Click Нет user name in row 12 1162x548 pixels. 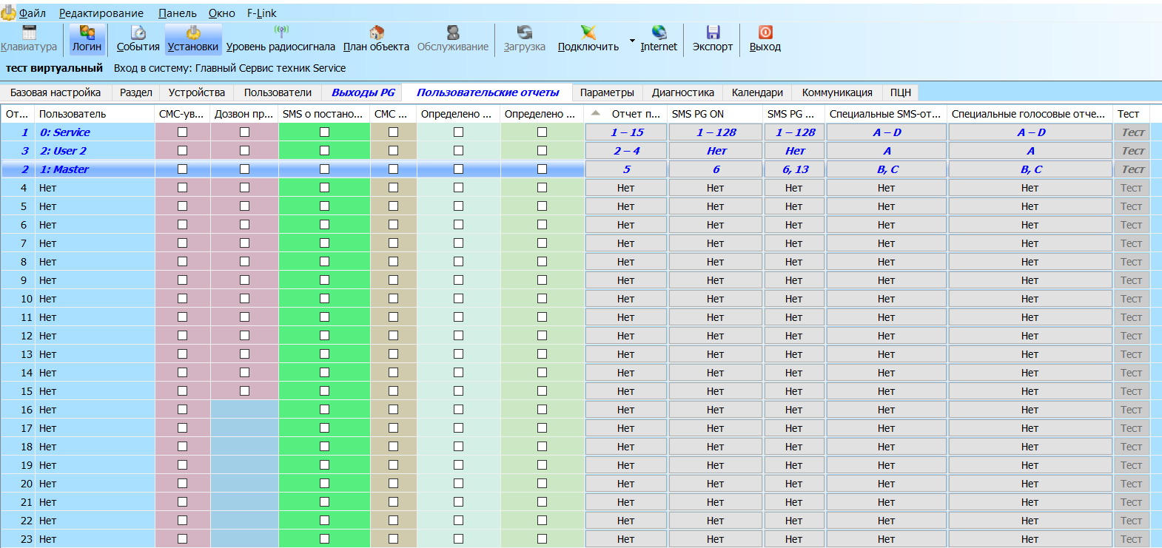[47, 336]
